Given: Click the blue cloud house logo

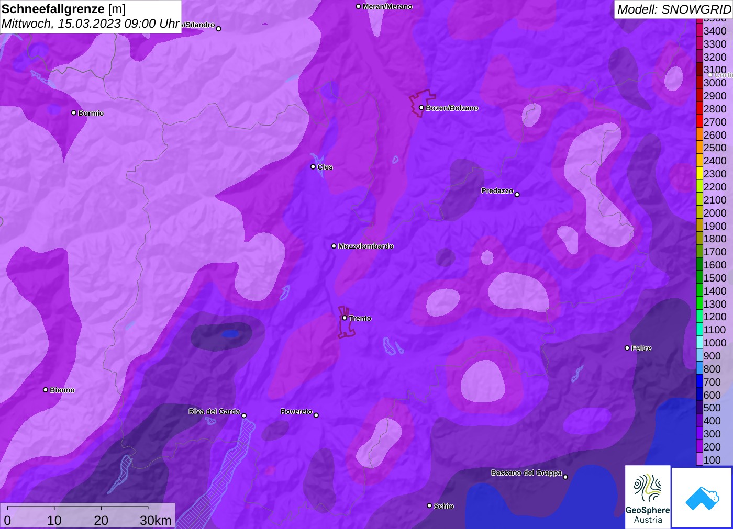Looking at the screenshot, I should coord(702,498).
